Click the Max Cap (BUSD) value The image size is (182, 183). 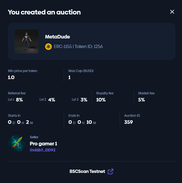pos(70,77)
